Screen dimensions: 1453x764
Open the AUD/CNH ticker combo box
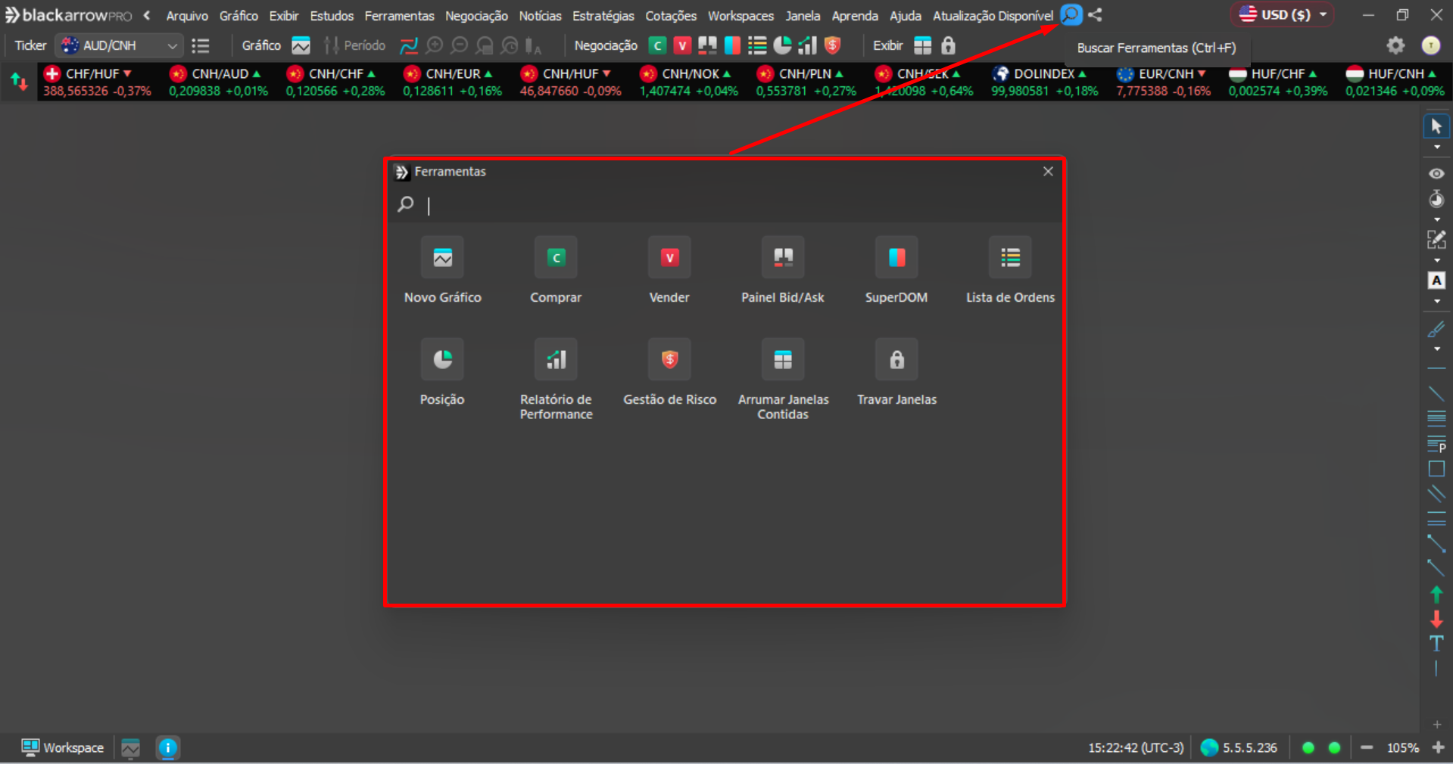[x=119, y=45]
